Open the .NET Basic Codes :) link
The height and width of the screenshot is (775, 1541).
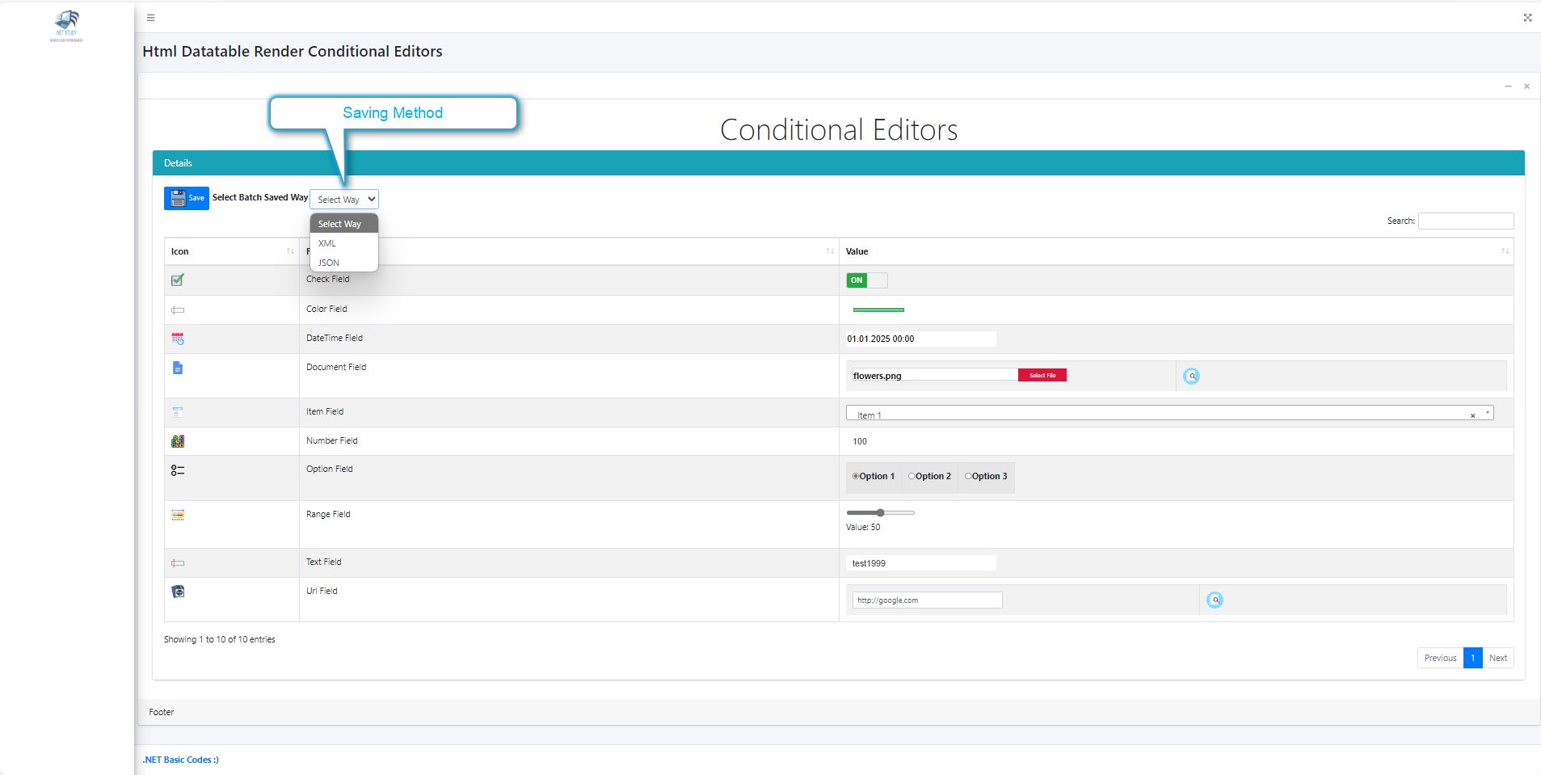point(180,760)
